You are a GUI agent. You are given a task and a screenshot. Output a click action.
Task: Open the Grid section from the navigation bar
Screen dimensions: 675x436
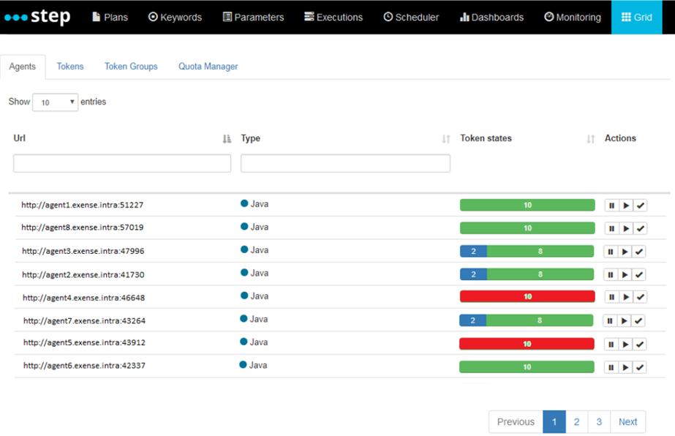(x=636, y=16)
